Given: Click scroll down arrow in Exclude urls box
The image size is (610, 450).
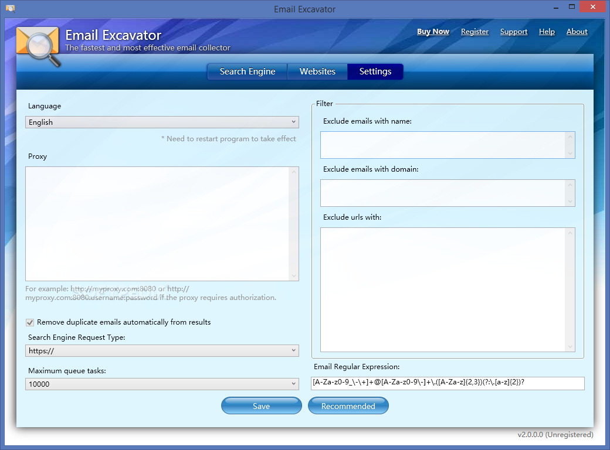Looking at the screenshot, I should click(x=570, y=347).
